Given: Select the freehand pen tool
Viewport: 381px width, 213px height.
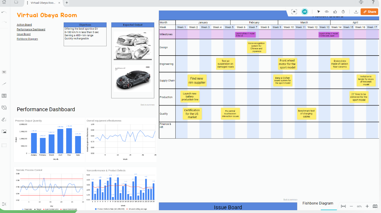Looking at the screenshot, I should pos(4,119).
